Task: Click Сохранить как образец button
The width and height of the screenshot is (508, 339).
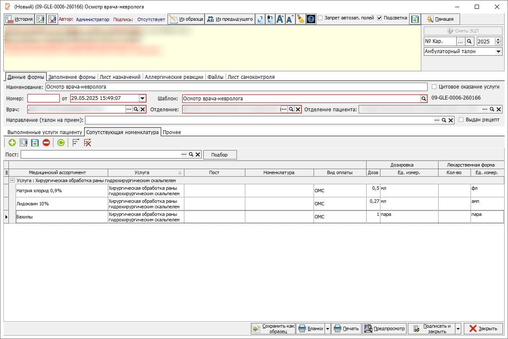Action: (273, 328)
